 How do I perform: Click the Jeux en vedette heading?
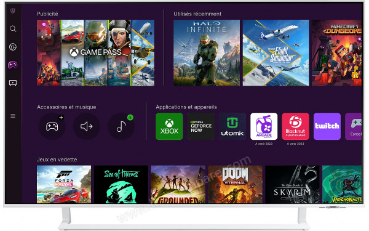[x=57, y=160]
